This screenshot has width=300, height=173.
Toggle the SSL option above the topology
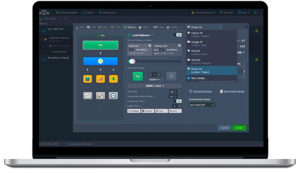(101, 35)
